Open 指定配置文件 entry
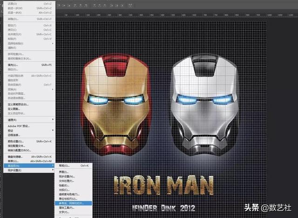Image resolution: width=298 pixels, height=218 pixels. pos(29,146)
